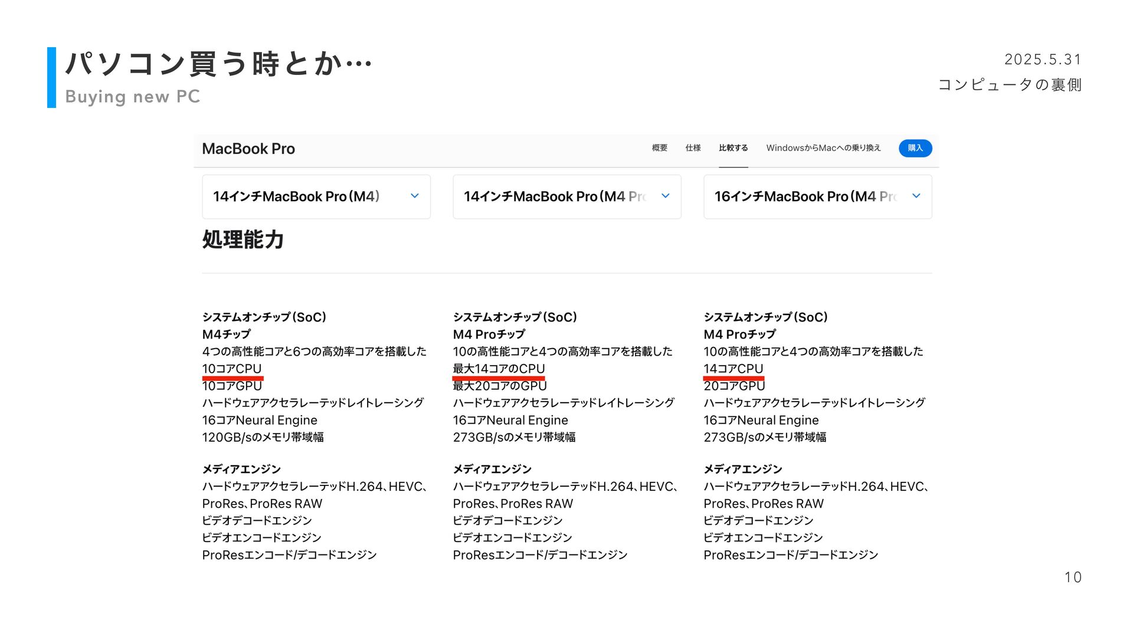Click 最大14コアのCPU text

point(499,369)
